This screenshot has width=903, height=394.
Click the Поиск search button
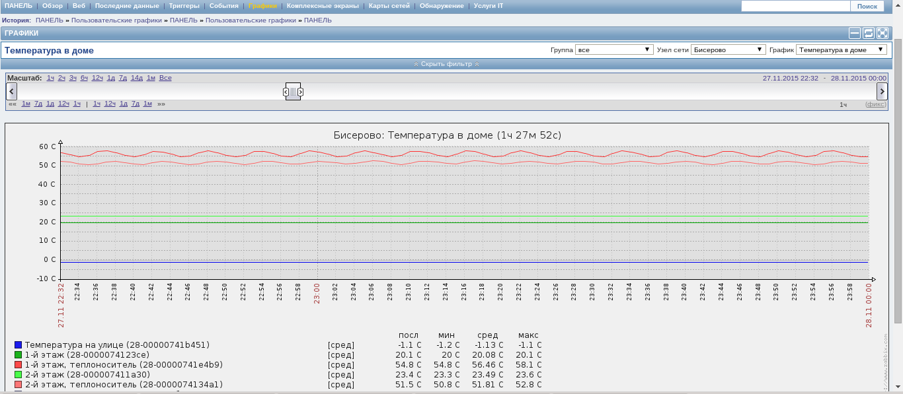click(x=867, y=6)
